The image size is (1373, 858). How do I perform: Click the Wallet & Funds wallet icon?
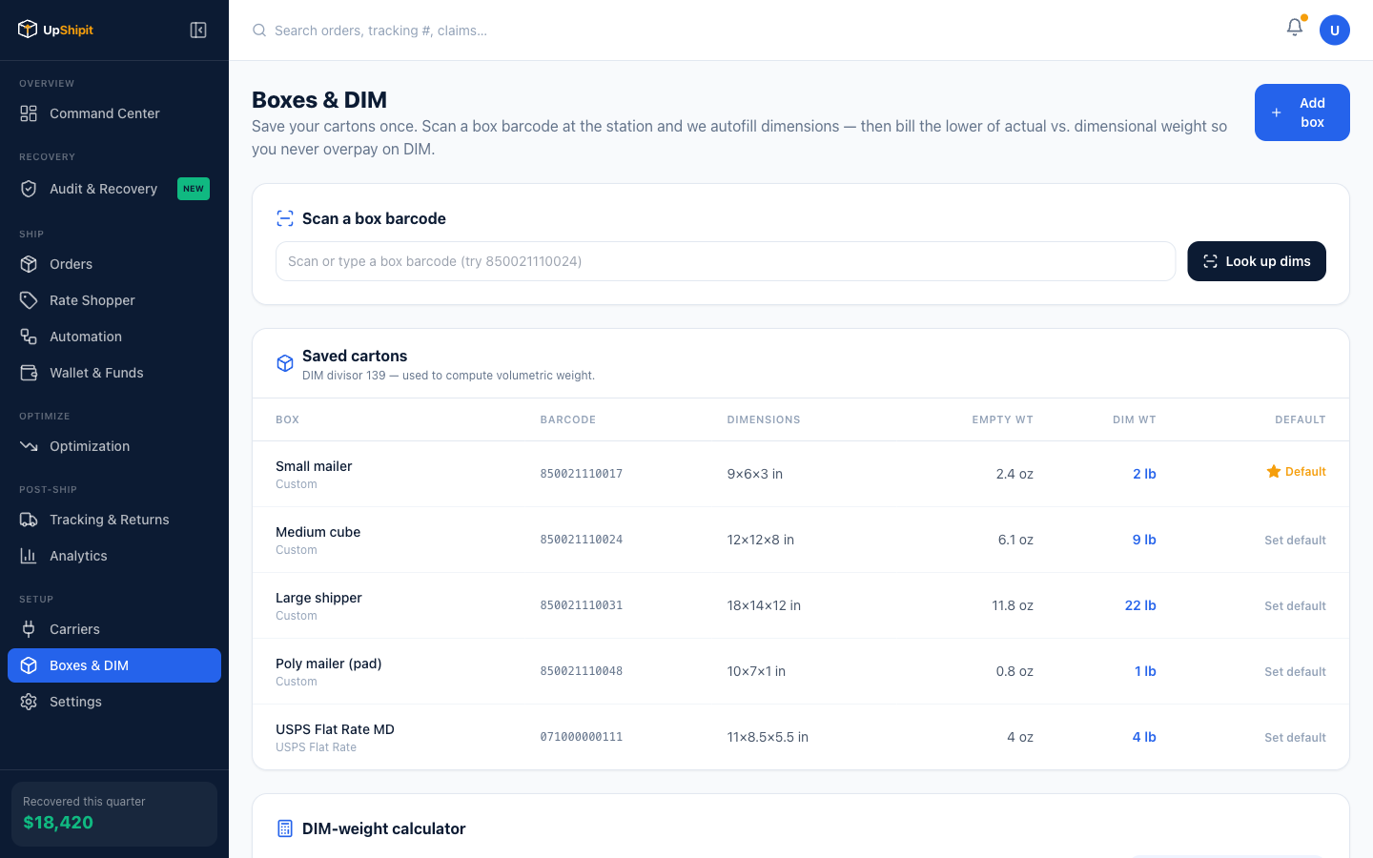(x=29, y=373)
